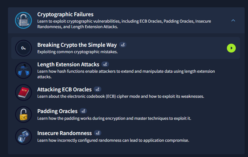The image size is (248, 157).
Task: Click the badge icon beside Length Extension Attacks
Action: click(x=105, y=64)
